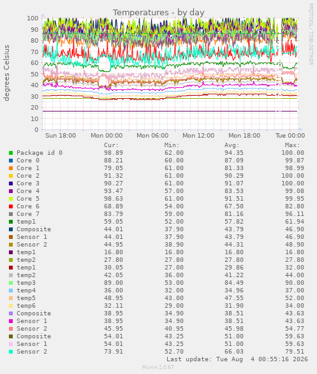Click the 'Avg:' column header
Viewport: 317px width, 374px height.
232,145
